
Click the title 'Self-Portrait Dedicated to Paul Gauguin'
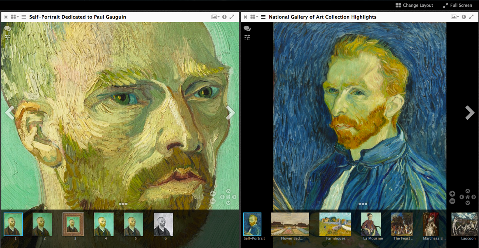78,17
